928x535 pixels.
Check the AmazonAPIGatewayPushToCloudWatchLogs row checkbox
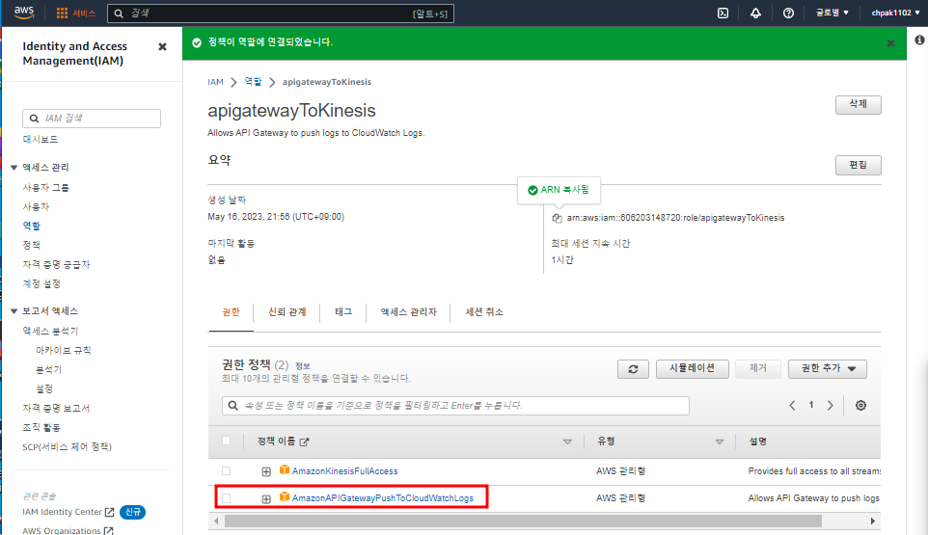(x=226, y=498)
